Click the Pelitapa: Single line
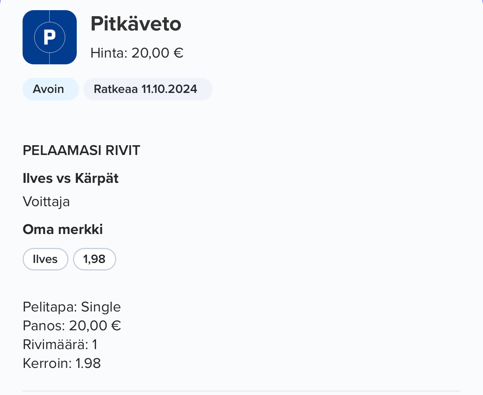483x395 pixels. pos(72,307)
